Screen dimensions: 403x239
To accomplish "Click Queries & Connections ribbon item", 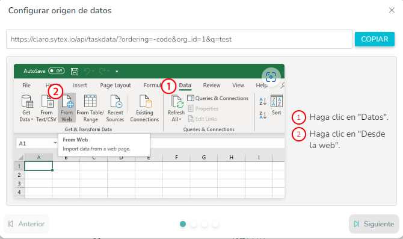I will [x=218, y=98].
